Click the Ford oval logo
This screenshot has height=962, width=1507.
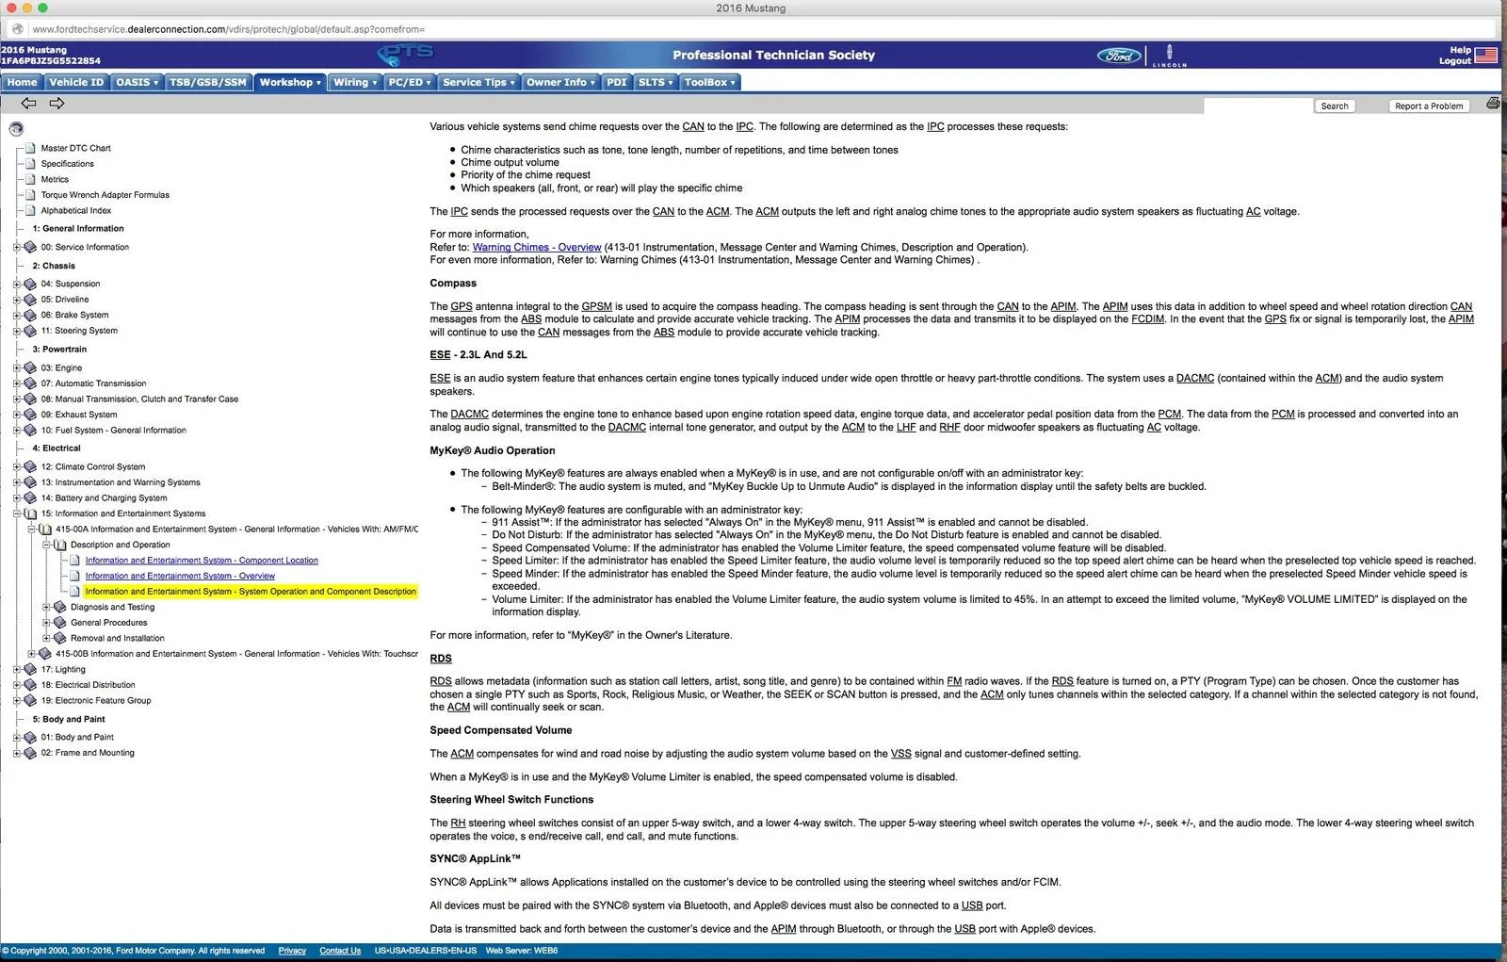[x=1119, y=56]
